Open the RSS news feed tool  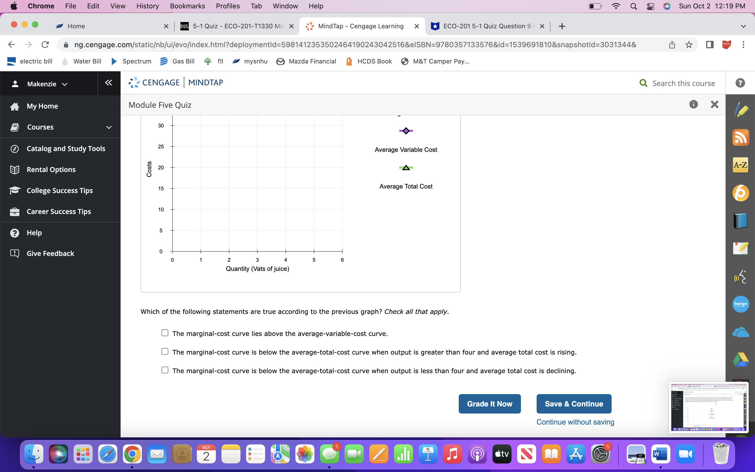click(x=741, y=137)
